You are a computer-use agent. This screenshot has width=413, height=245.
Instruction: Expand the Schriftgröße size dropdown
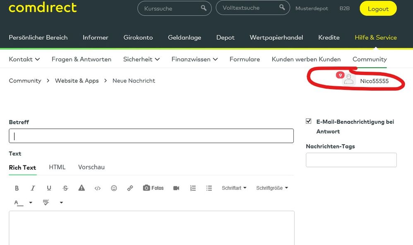point(272,188)
